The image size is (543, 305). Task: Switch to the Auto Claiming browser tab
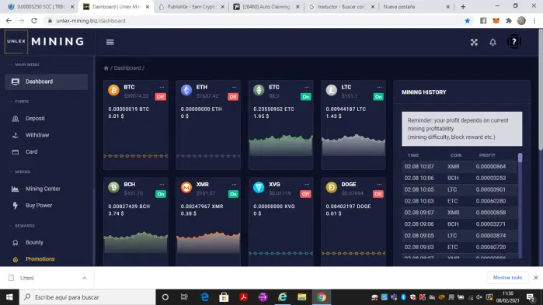[266, 6]
